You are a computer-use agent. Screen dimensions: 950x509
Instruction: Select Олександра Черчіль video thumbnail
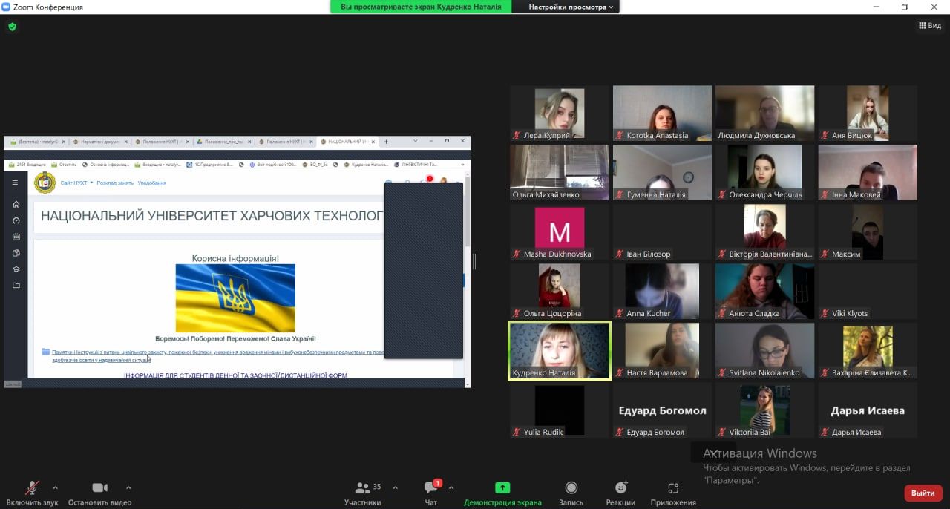click(764, 173)
